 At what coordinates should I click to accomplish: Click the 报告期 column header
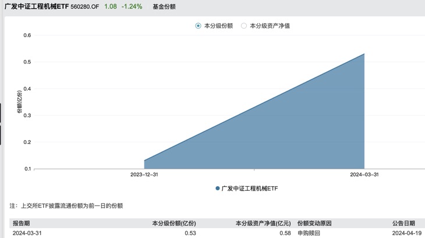(x=21, y=223)
